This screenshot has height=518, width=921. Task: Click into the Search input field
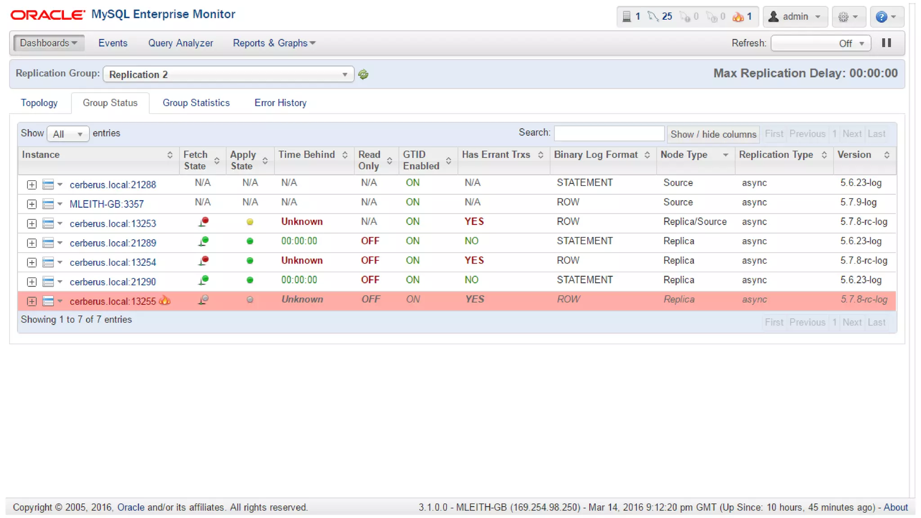click(609, 133)
